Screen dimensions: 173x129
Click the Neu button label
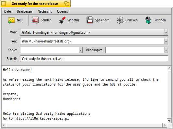coord(20,20)
